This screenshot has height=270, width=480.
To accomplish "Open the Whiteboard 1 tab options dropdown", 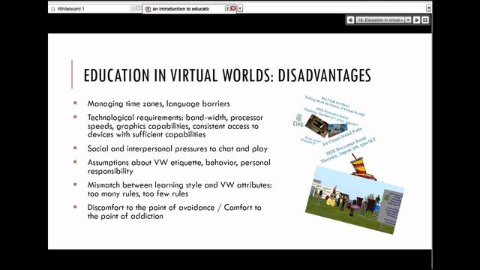I will (133, 8).
